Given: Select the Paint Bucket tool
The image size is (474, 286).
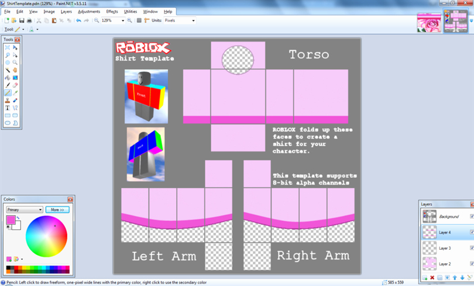Looking at the screenshot, I should pyautogui.click(x=8, y=78).
